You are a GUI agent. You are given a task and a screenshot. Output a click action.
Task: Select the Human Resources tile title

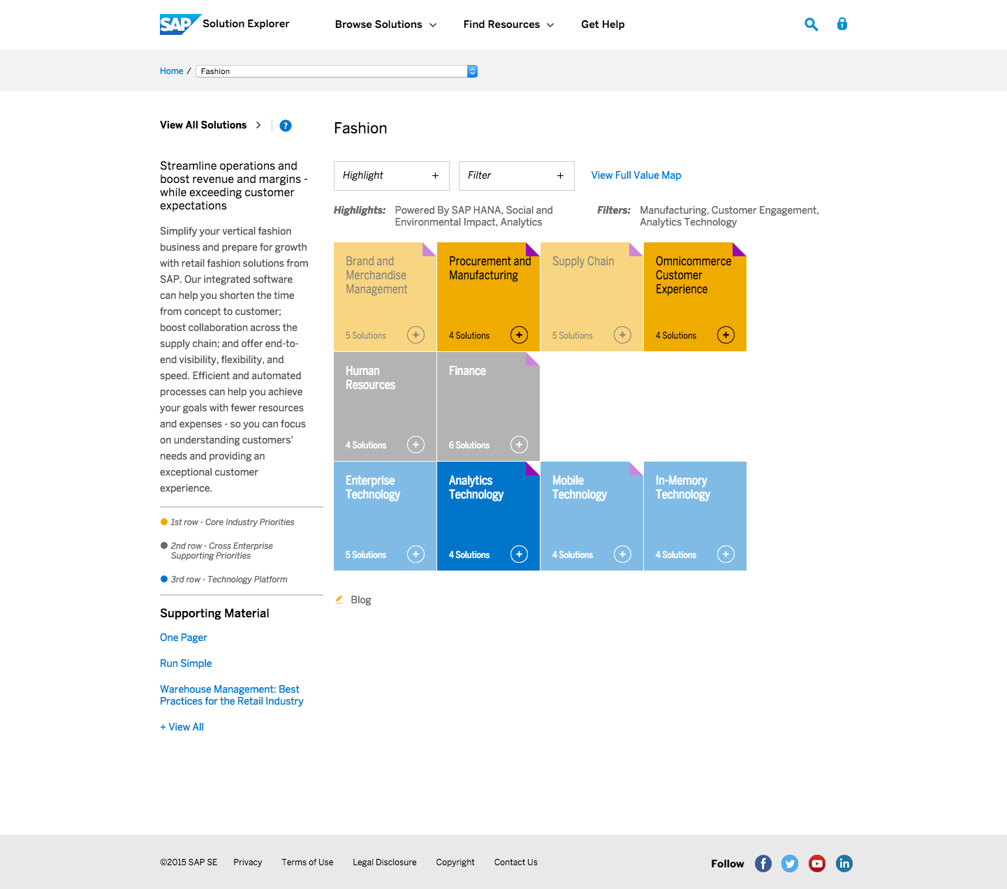click(370, 378)
